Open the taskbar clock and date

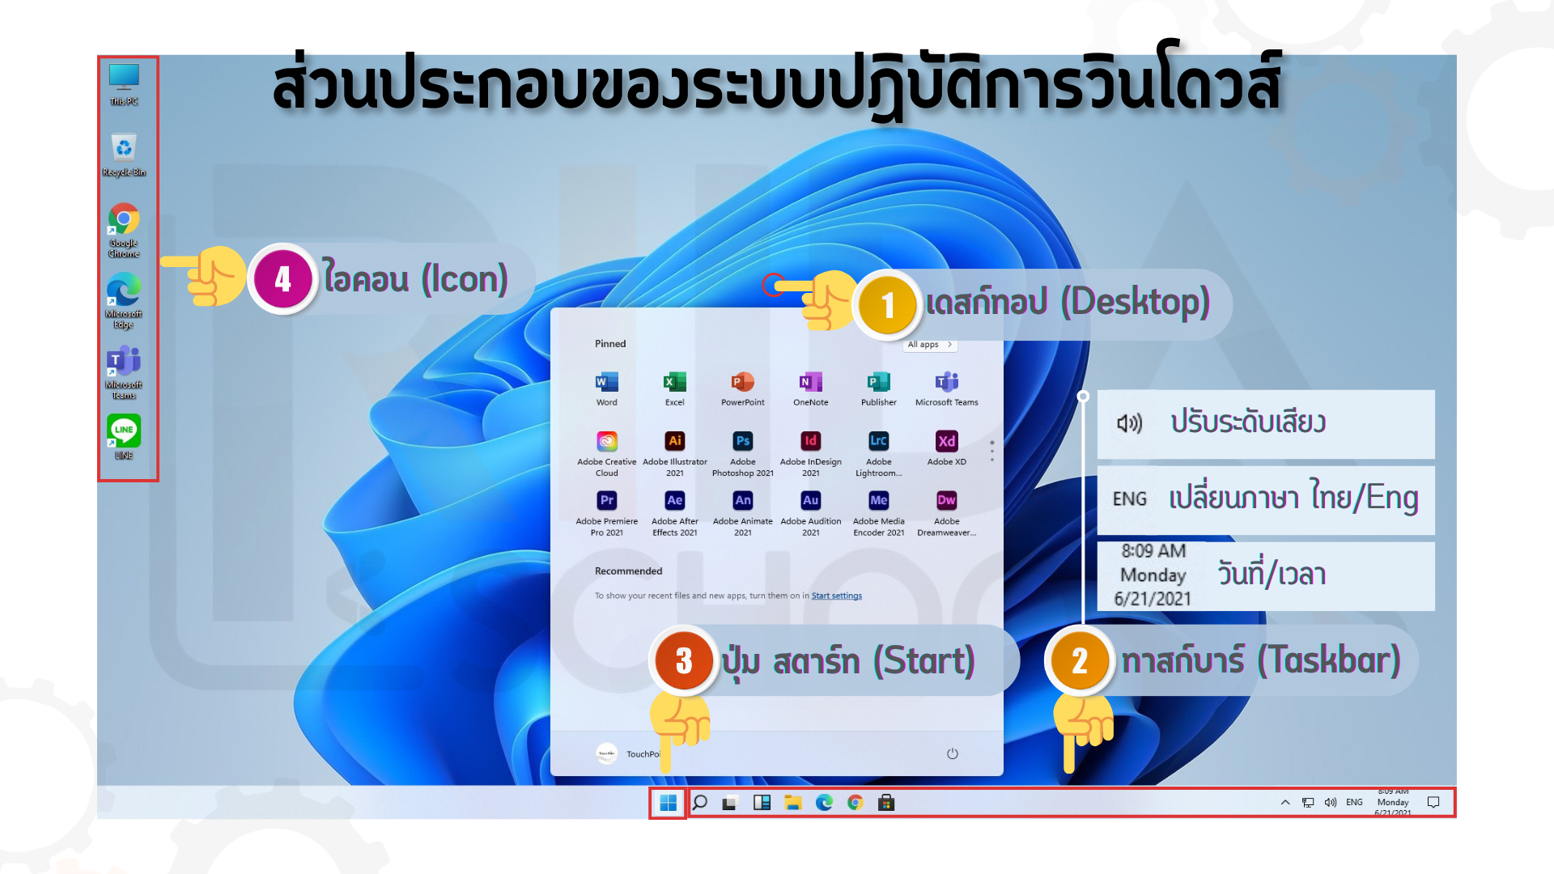(x=1393, y=803)
